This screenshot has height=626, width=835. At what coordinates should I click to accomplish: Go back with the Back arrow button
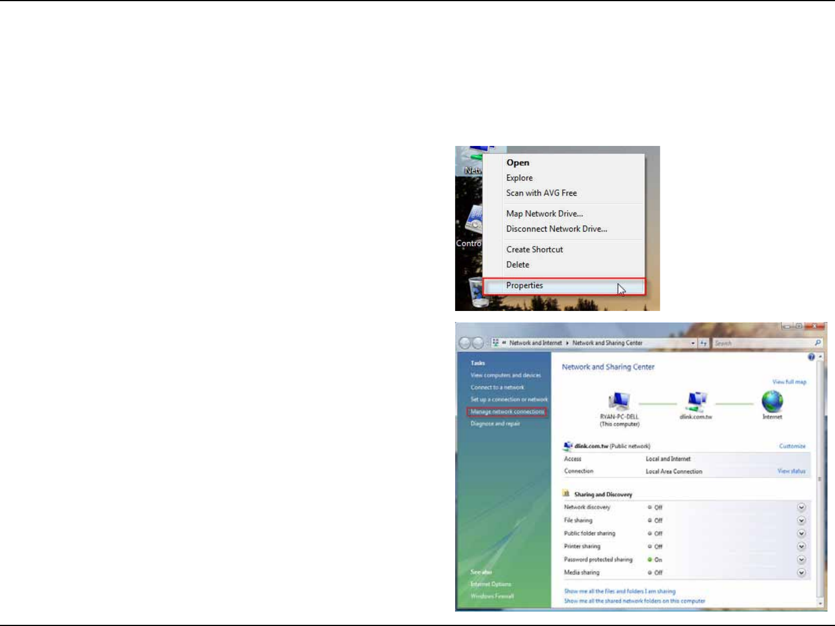point(464,343)
